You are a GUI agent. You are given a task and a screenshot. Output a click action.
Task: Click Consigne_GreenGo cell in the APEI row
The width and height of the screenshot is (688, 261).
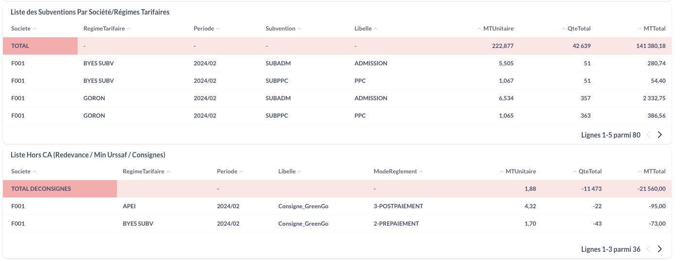point(303,206)
